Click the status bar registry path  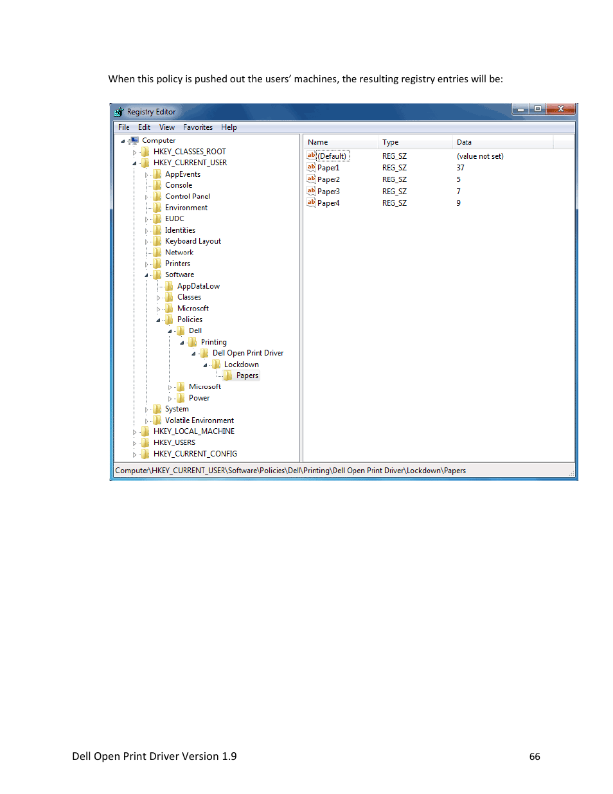[x=290, y=471]
